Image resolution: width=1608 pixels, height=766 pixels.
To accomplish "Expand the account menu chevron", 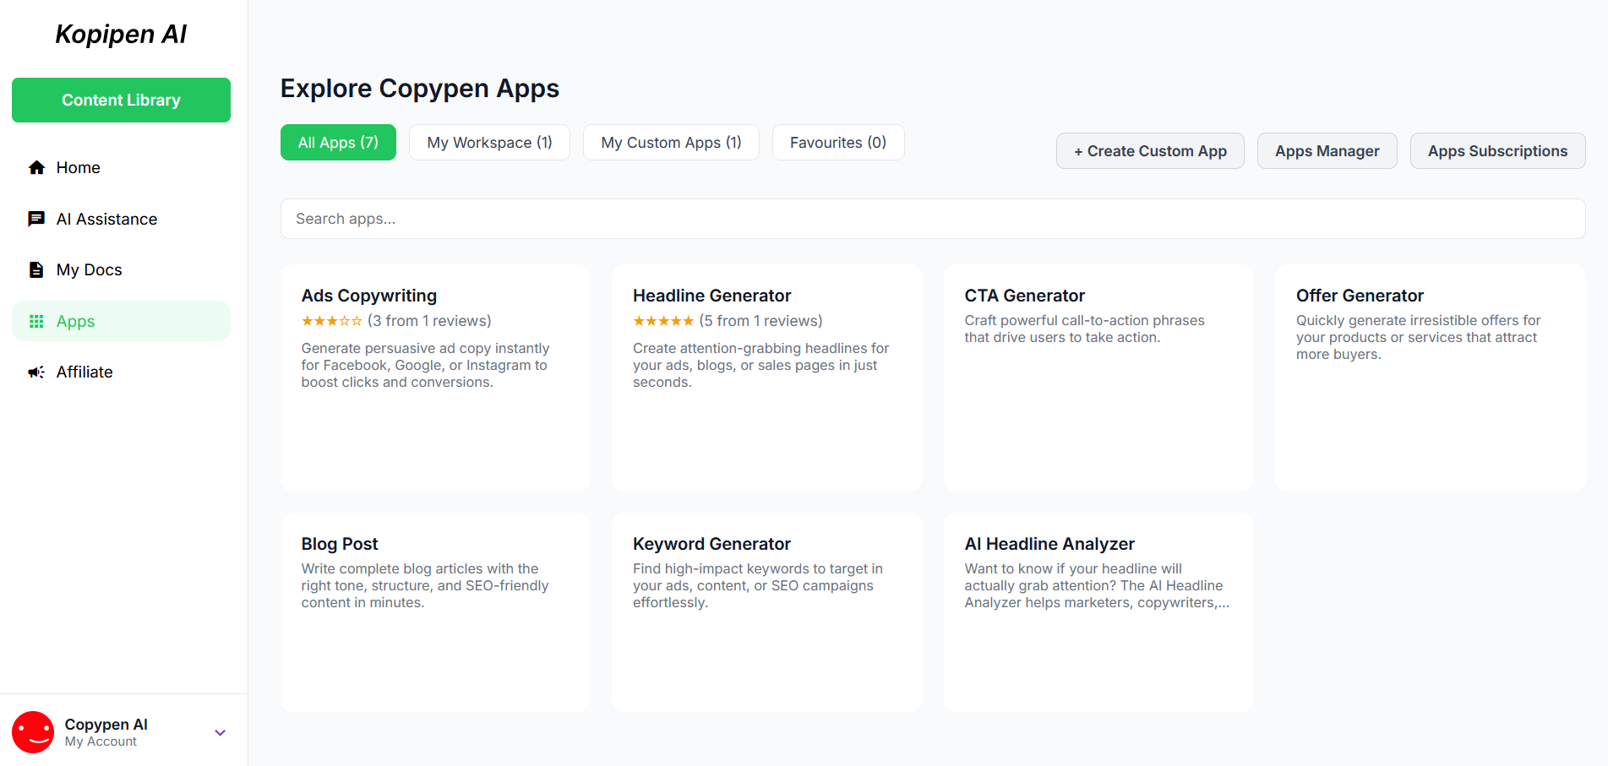I will pos(220,732).
